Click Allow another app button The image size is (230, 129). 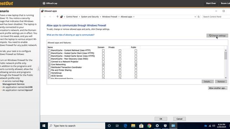pos(217,88)
